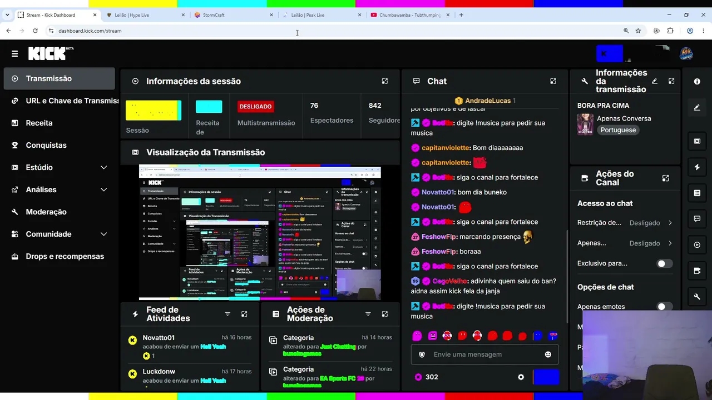Click the chat bubble icon in the right rail
Viewport: 712px width, 400px height.
[697, 219]
